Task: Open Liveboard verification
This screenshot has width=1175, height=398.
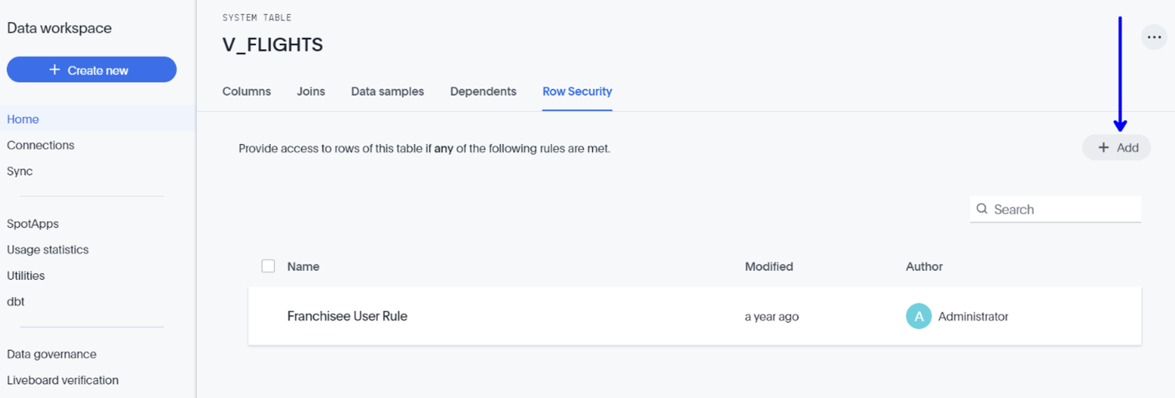Action: (62, 380)
